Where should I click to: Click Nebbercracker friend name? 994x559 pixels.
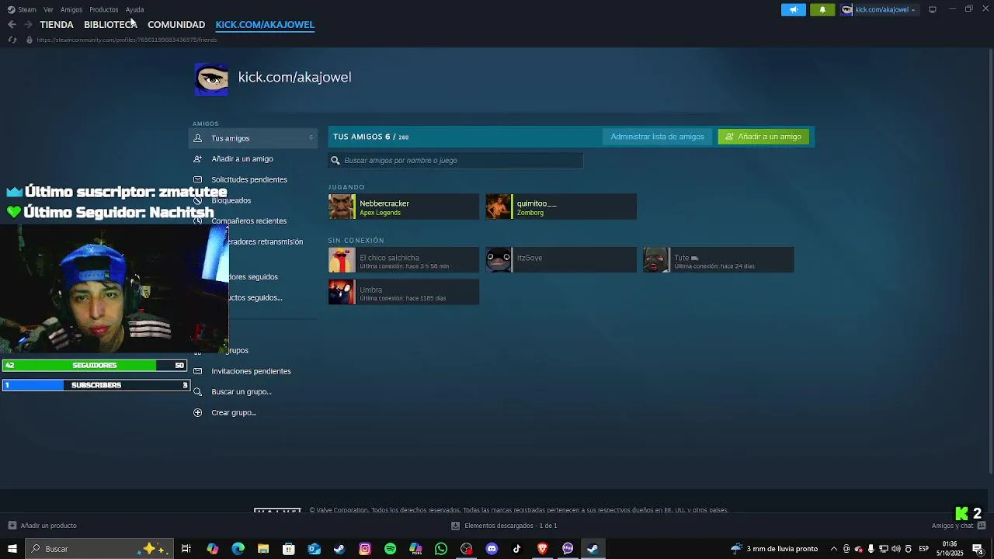384,203
